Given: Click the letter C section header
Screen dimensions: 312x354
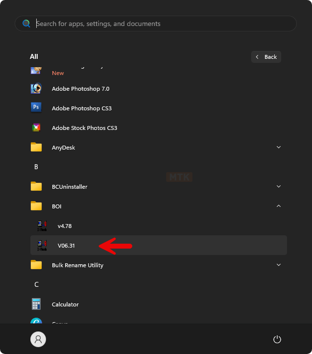Looking at the screenshot, I should pos(36,285).
